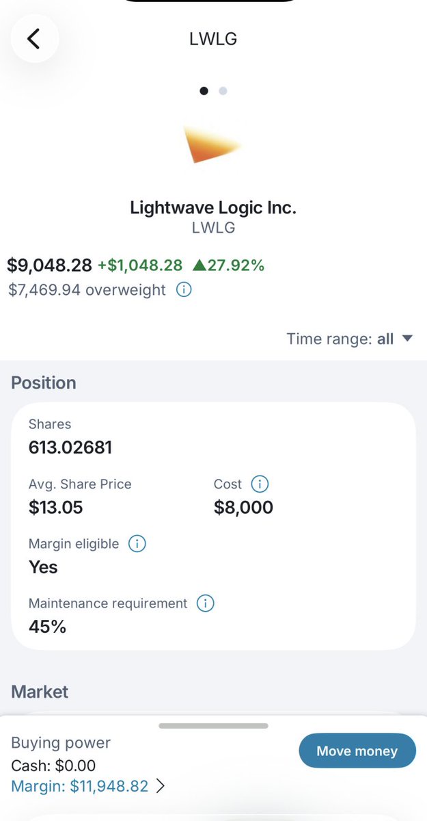This screenshot has width=427, height=821.
Task: Tap the info icon next to overweight
Action: tap(184, 290)
